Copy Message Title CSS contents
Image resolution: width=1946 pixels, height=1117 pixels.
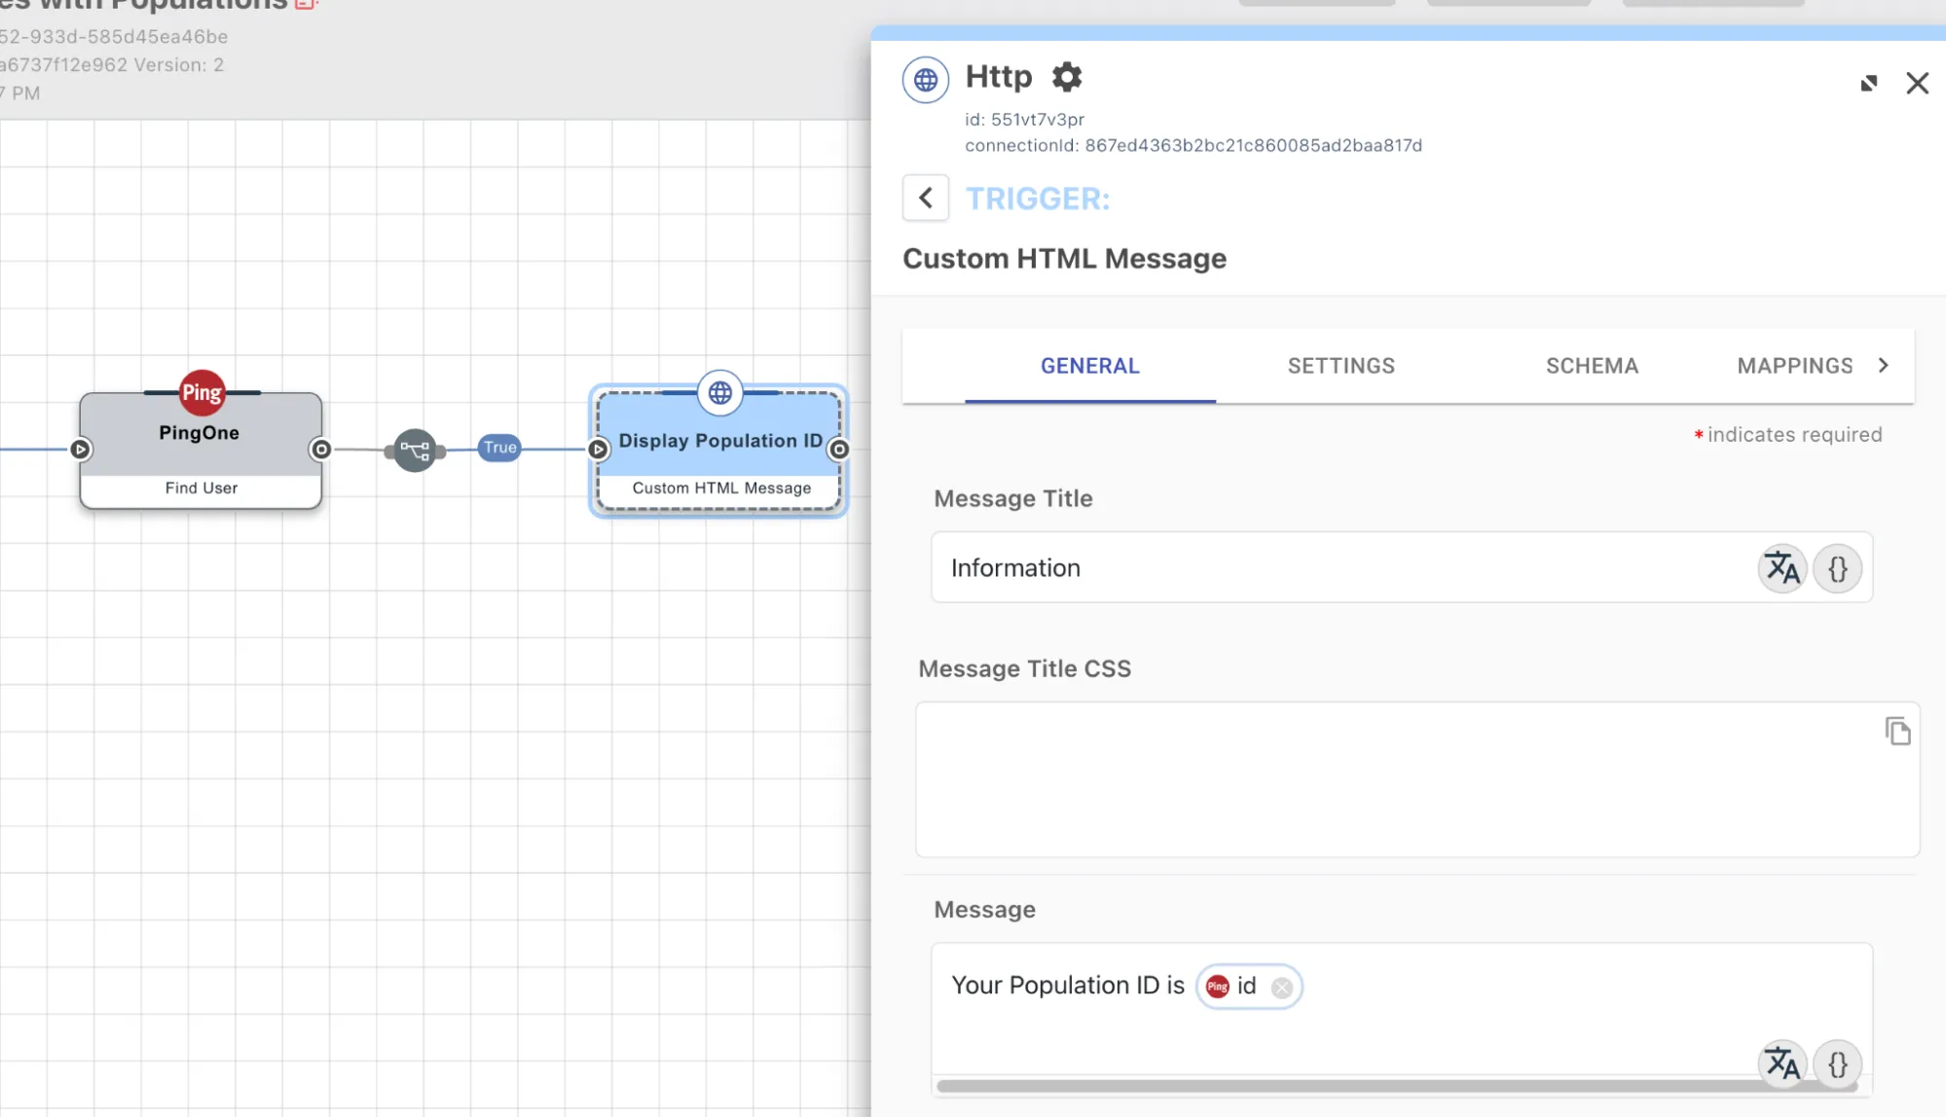pyautogui.click(x=1897, y=731)
